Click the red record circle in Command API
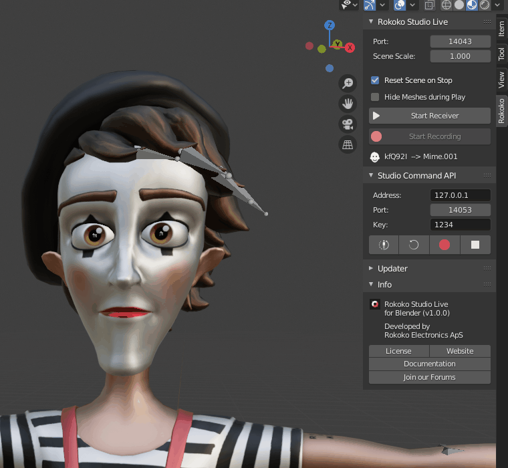This screenshot has width=508, height=468. coord(444,245)
